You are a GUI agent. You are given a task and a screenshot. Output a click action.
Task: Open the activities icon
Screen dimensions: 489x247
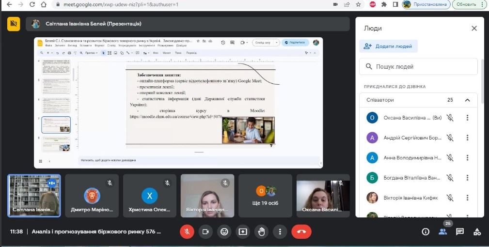point(477,232)
